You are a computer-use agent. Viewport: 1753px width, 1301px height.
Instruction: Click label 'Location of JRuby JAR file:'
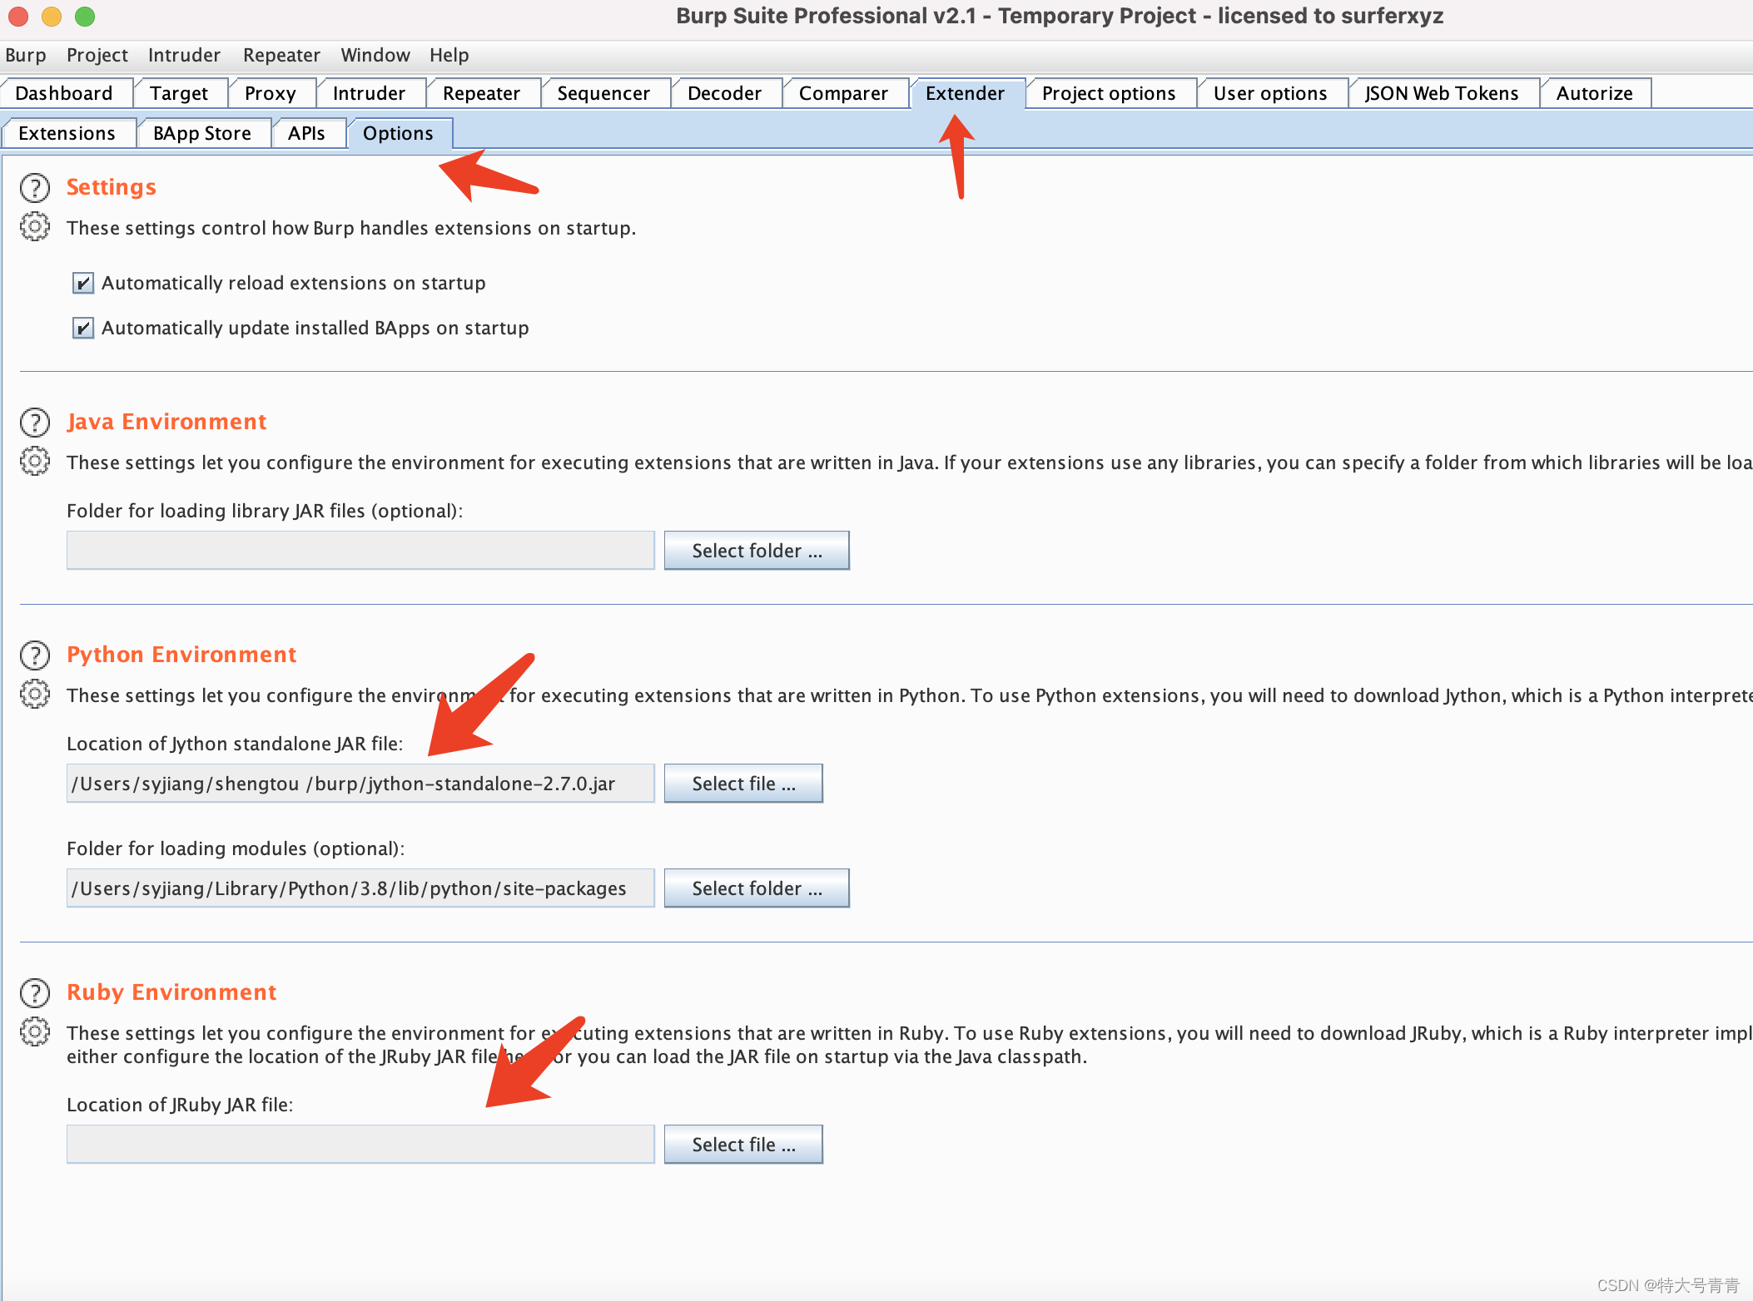(180, 1105)
